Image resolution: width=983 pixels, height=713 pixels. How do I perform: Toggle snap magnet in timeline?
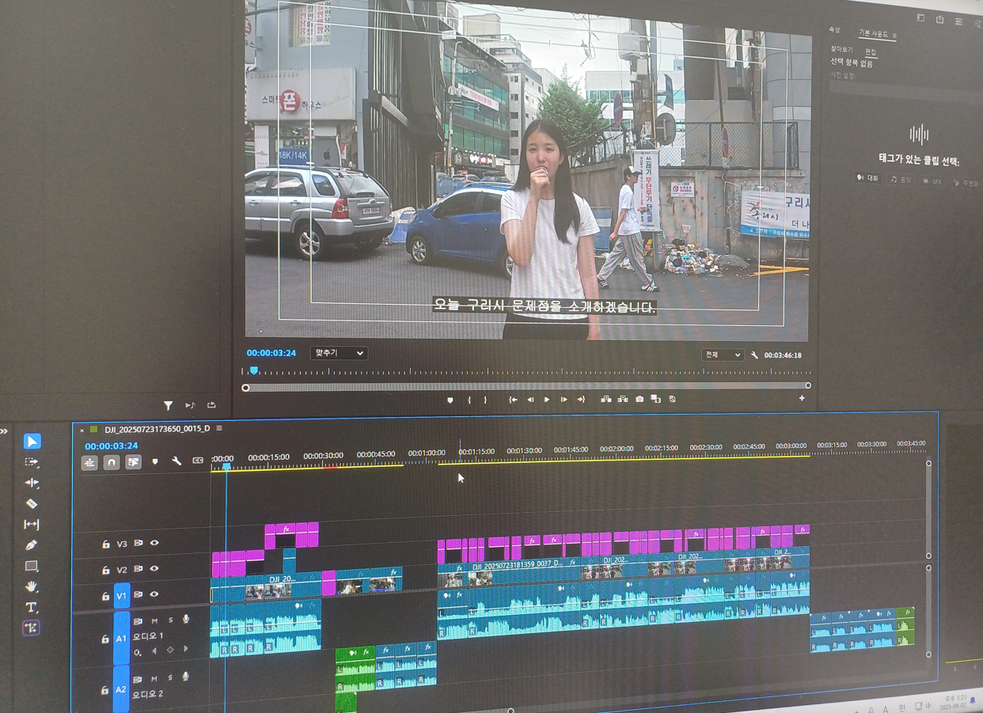112,462
